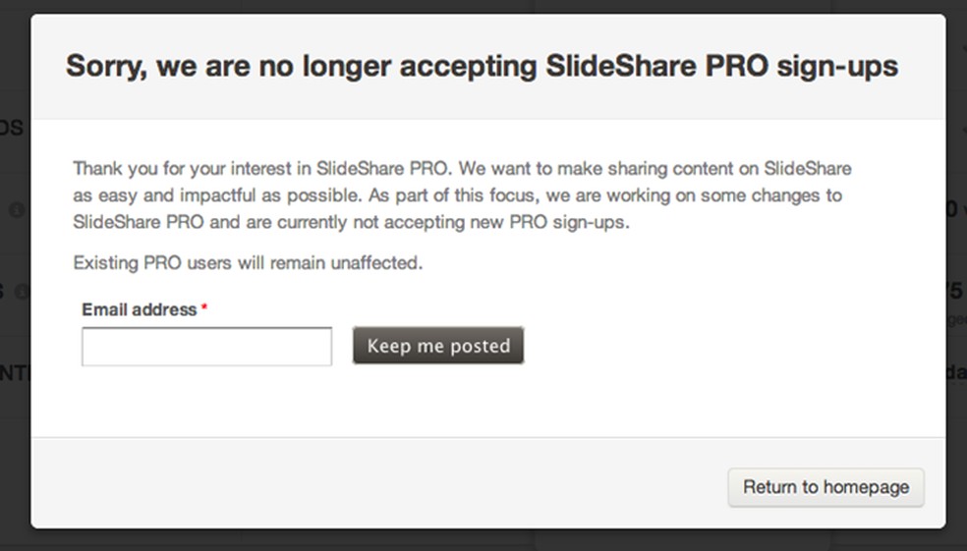Click 'Existing PRO users will remain unaffected' text
967x551 pixels.
pos(248,263)
